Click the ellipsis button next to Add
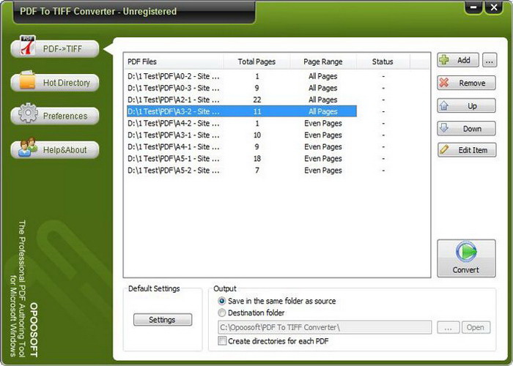Viewport: 513px width, 366px height. [490, 61]
